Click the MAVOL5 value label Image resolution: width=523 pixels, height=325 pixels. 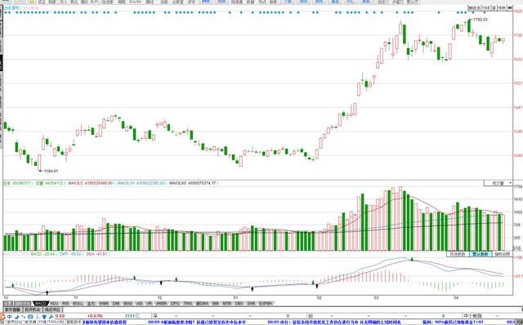(x=91, y=184)
